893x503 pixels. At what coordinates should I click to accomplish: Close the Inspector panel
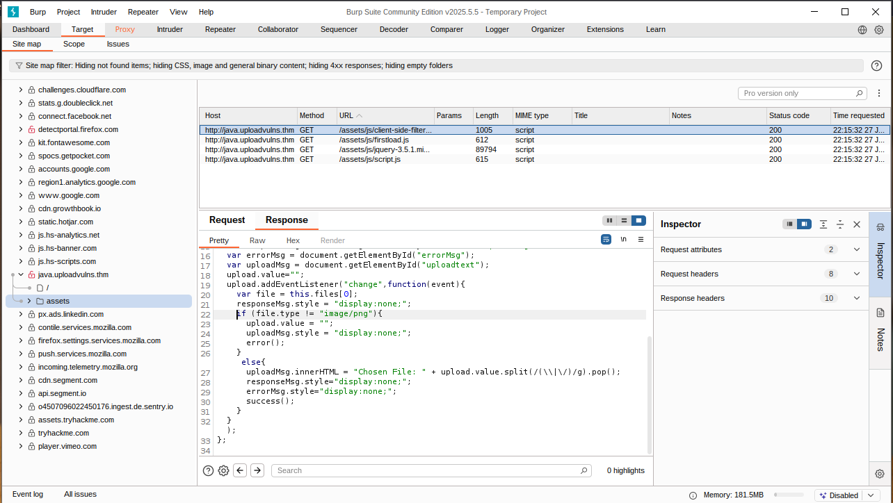pyautogui.click(x=857, y=224)
